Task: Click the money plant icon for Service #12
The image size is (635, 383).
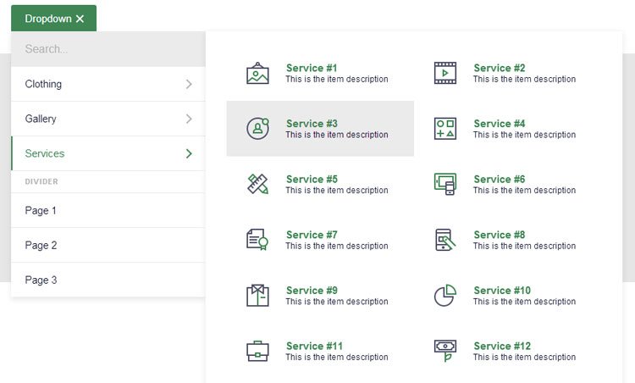Action: (445, 351)
